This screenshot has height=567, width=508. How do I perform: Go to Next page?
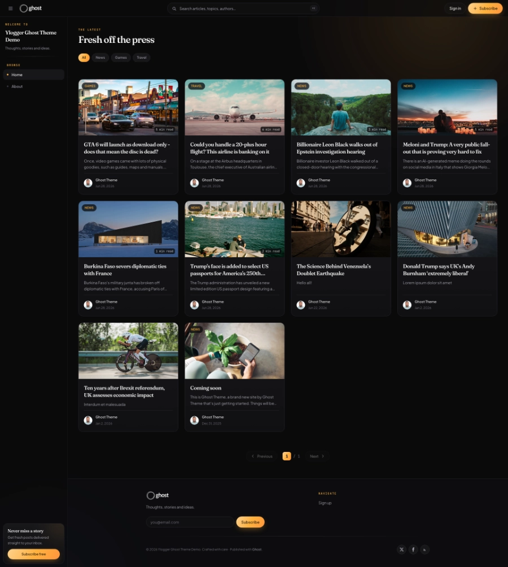point(317,456)
